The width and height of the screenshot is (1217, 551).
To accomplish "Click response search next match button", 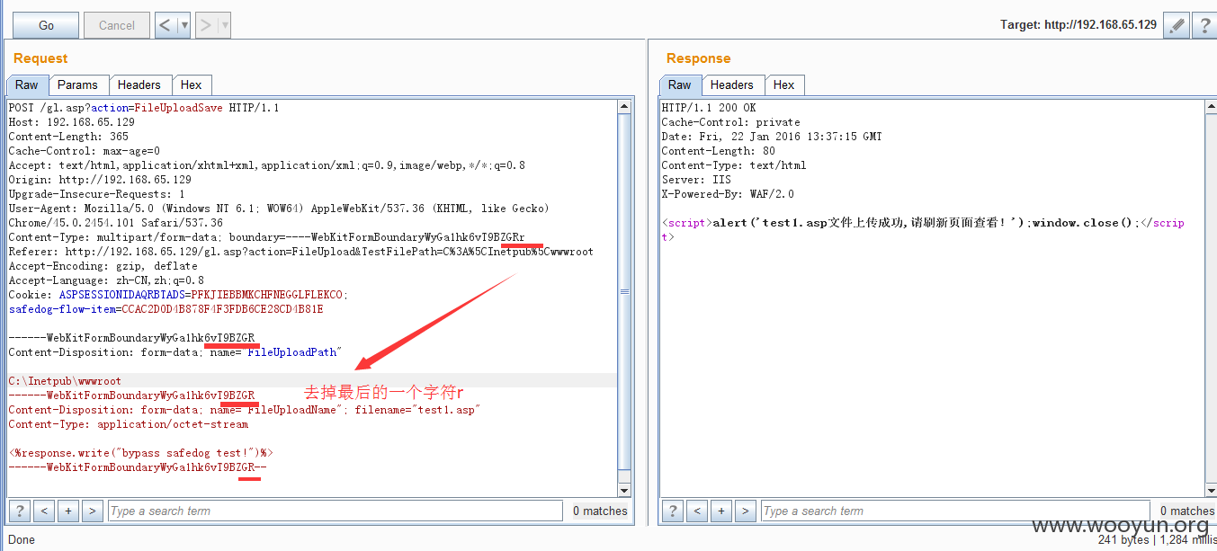I will 745,511.
